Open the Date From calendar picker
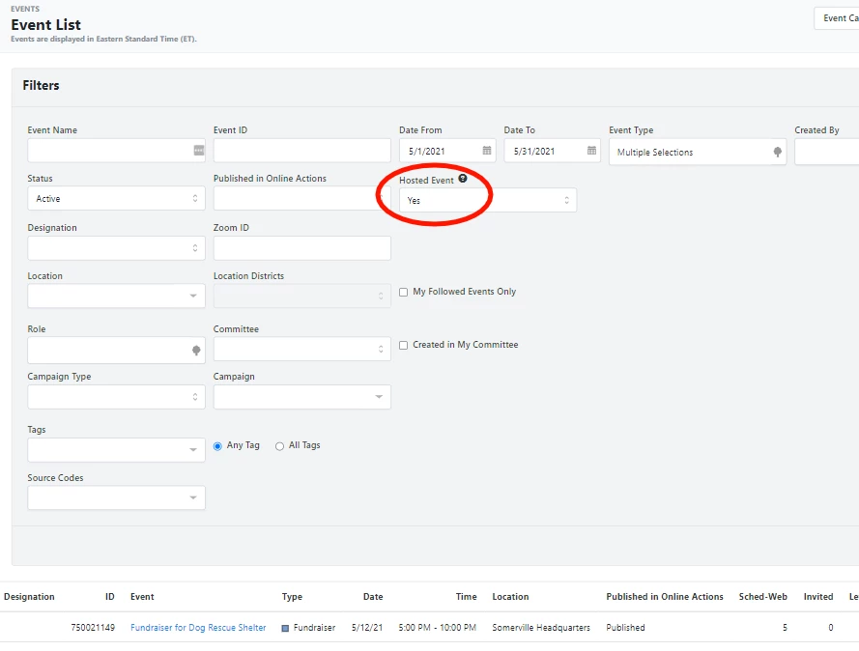This screenshot has width=859, height=651. coord(485,151)
